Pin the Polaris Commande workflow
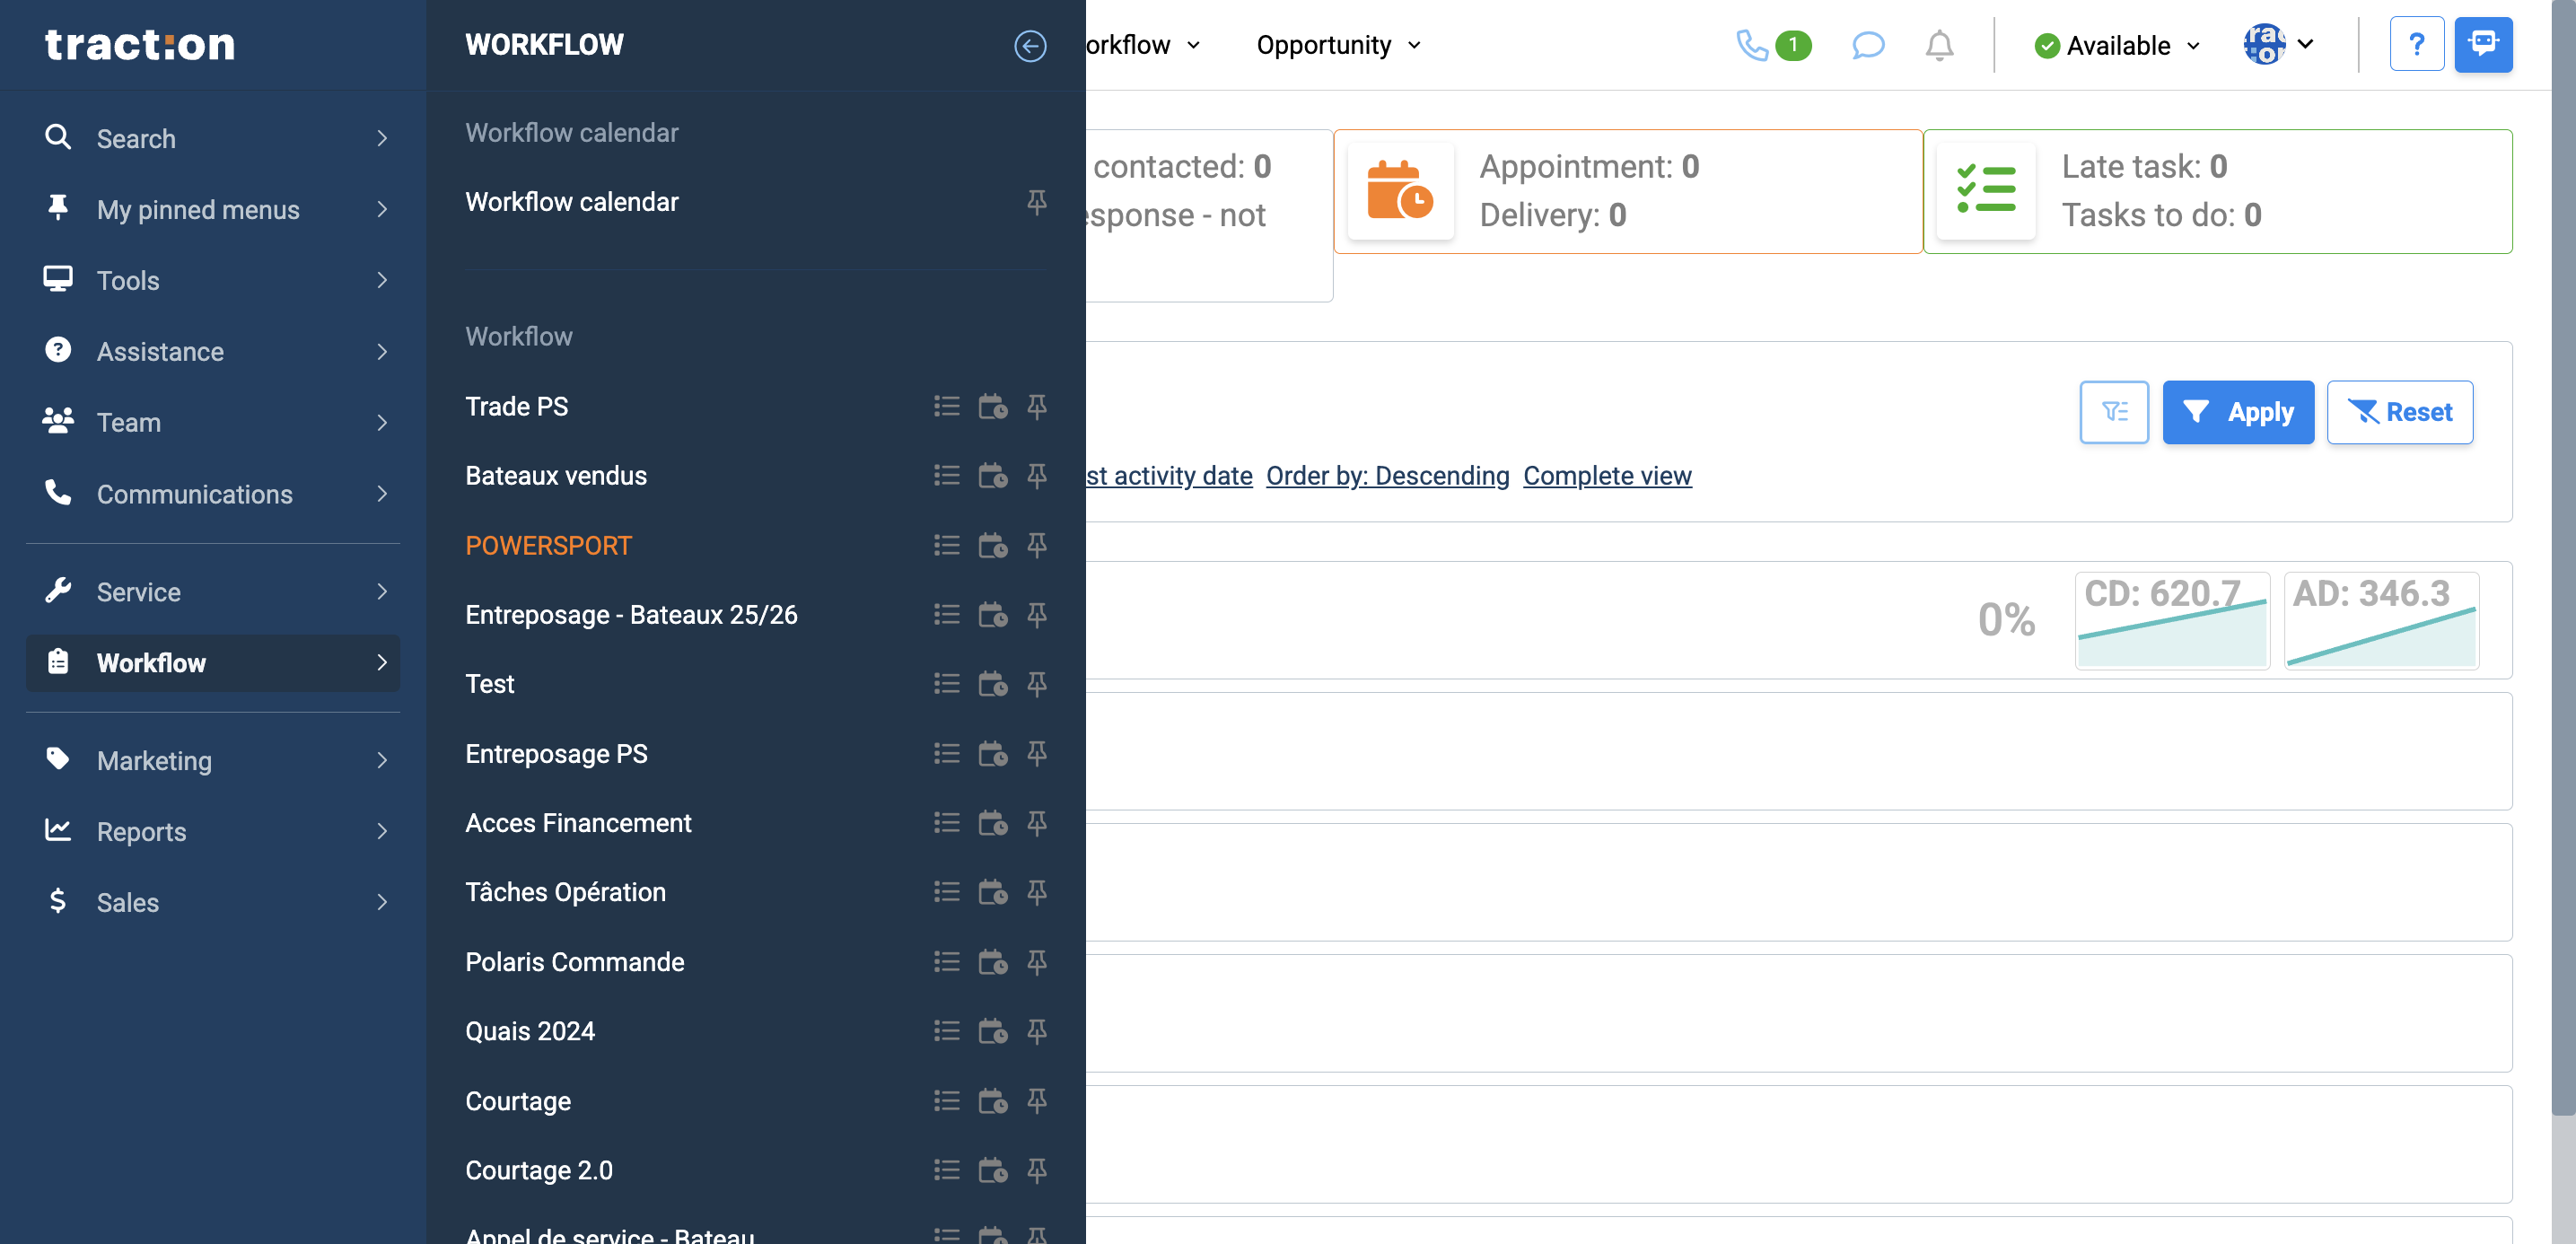The image size is (2576, 1244). point(1036,962)
